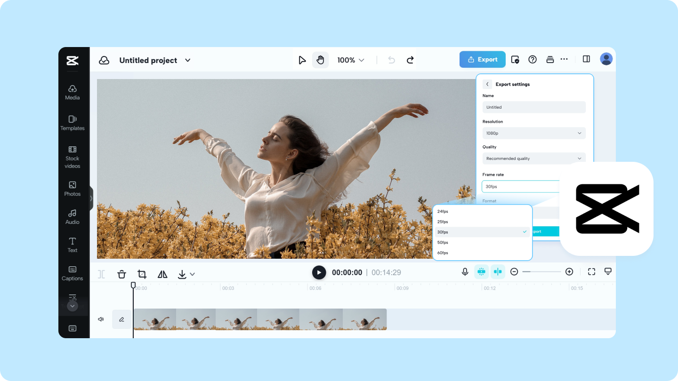Open the three-dot more options menu
Screen dimensions: 678x381
(x=564, y=59)
